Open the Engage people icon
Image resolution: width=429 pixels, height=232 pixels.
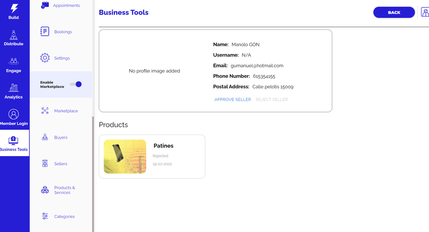[x=14, y=61]
